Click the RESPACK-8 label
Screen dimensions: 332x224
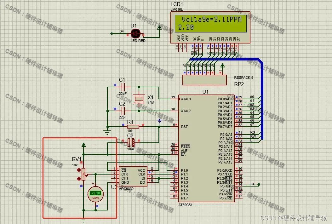pos(244,78)
